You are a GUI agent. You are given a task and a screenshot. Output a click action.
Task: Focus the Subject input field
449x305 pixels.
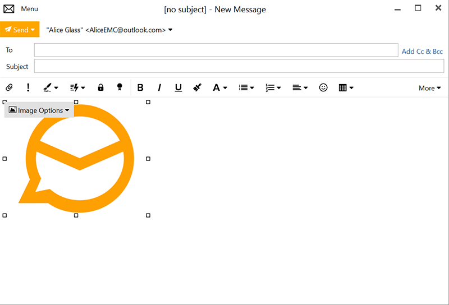[239, 66]
